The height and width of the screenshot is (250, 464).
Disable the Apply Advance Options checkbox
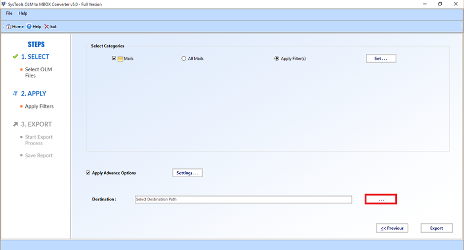(88, 173)
